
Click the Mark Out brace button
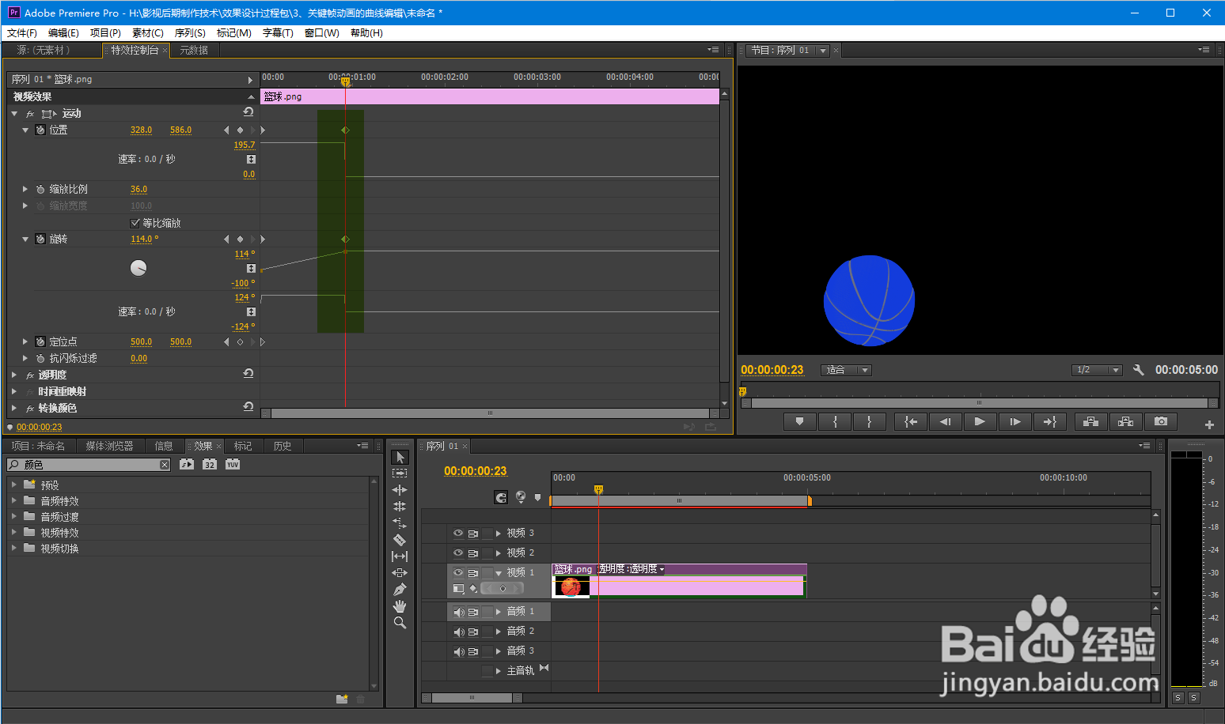[x=869, y=422]
